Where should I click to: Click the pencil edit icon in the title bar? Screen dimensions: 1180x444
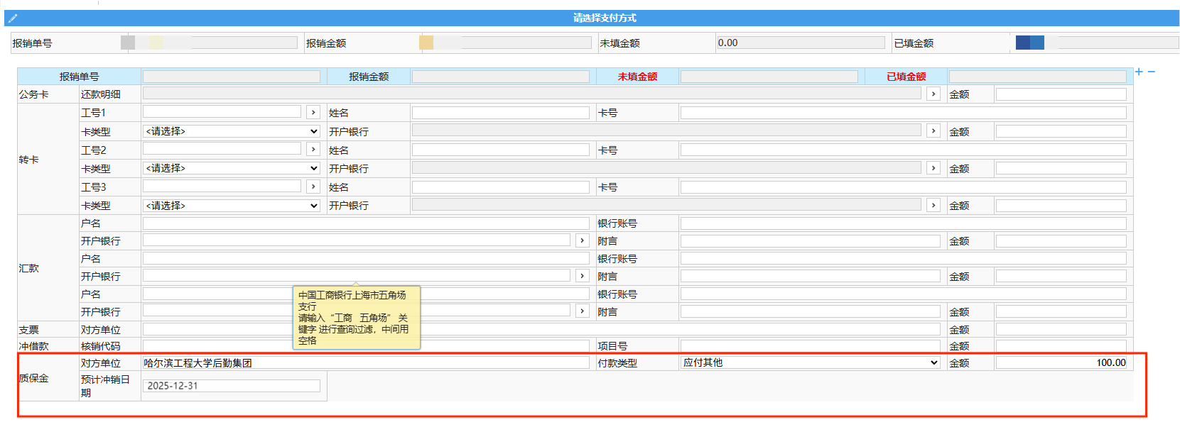[x=12, y=18]
